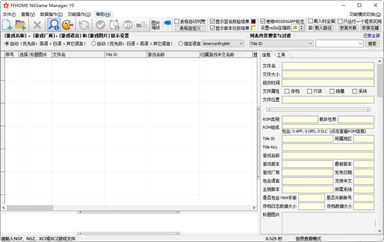384x242 pixels.
Task: Click the table scrollbar right arrow
Action: [254, 207]
